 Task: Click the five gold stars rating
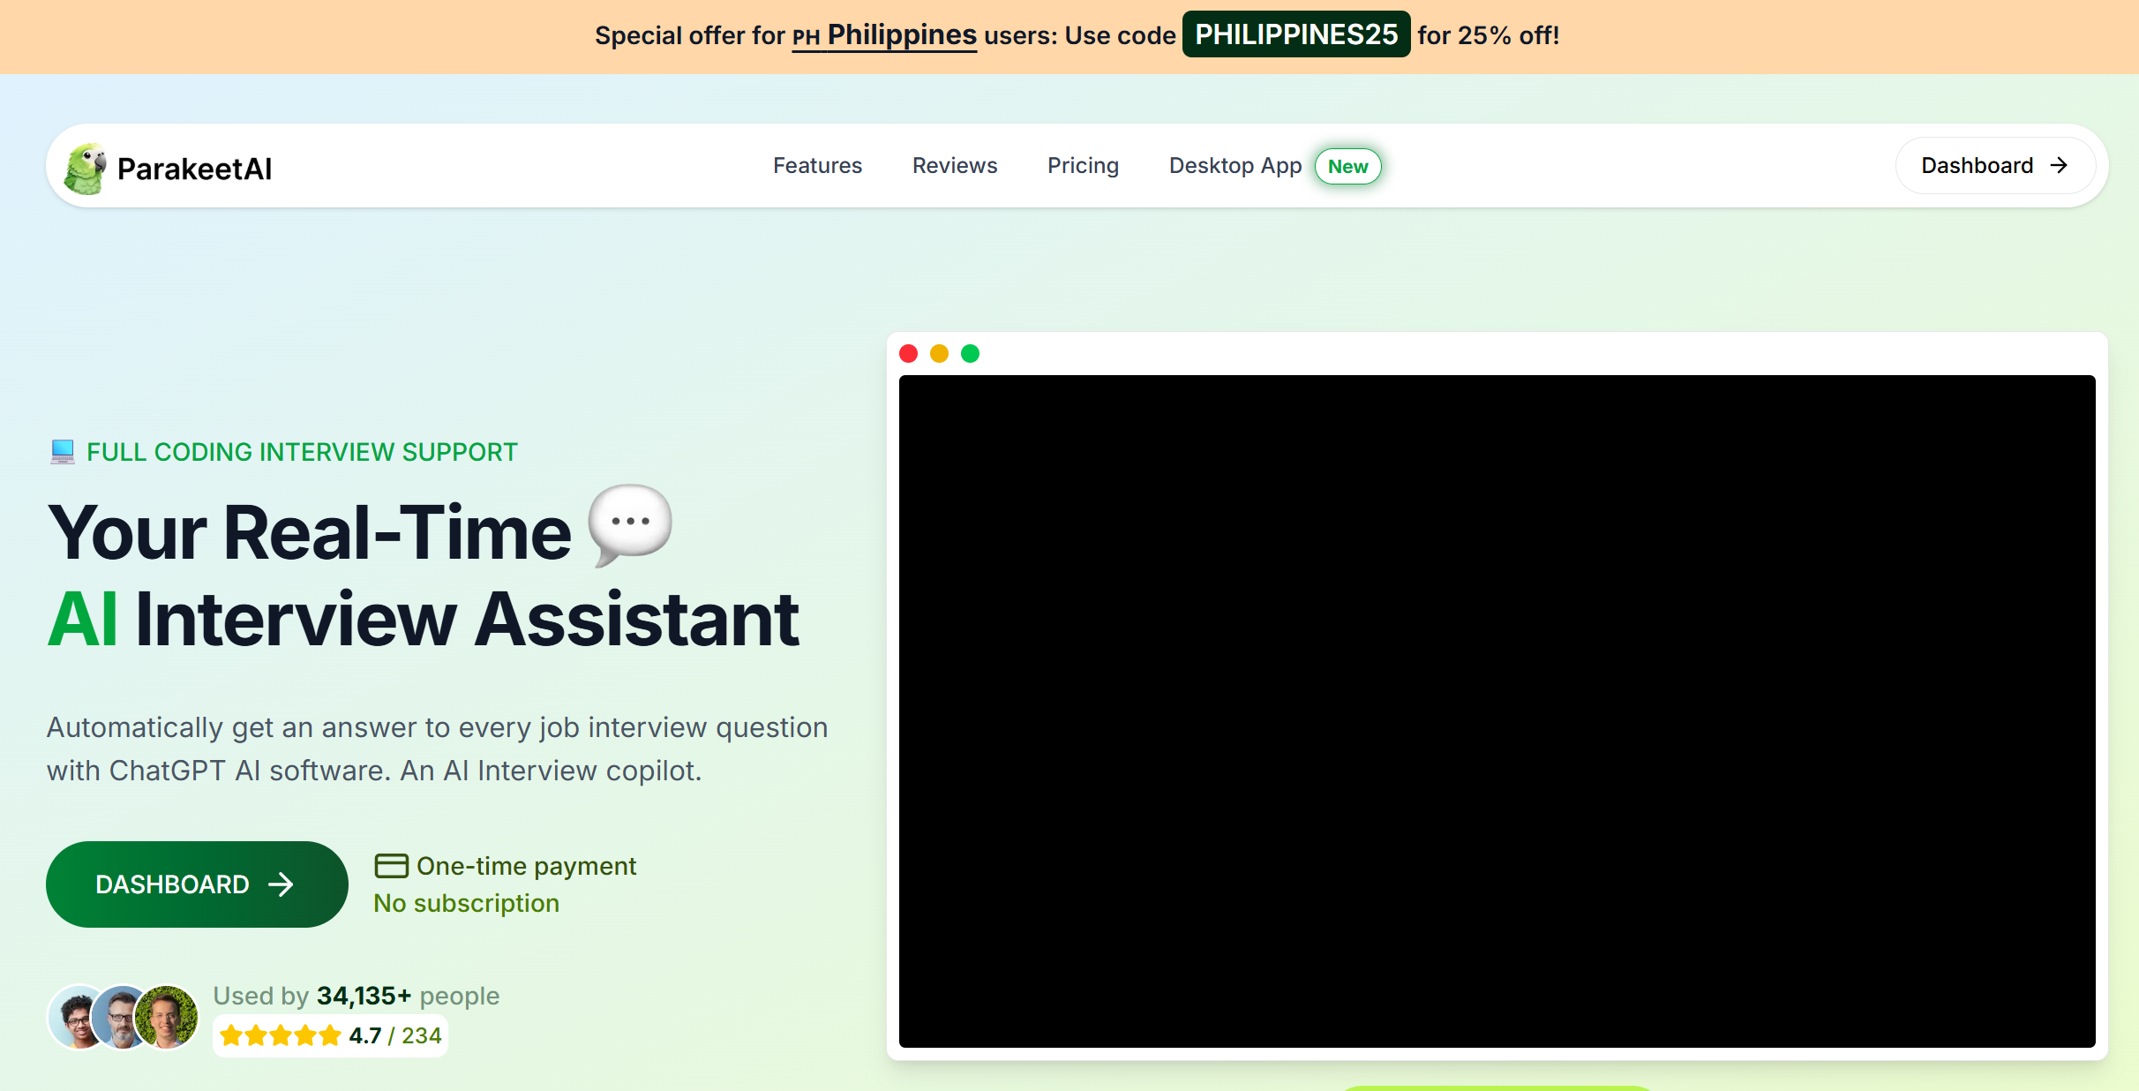[280, 1035]
